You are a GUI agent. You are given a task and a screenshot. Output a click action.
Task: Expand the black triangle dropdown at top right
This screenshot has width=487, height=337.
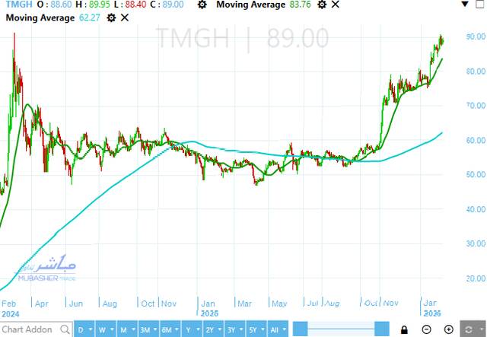(x=466, y=5)
